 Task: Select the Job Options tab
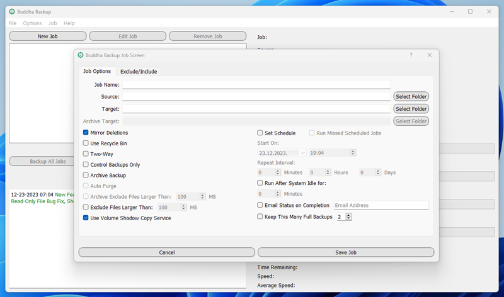(97, 72)
